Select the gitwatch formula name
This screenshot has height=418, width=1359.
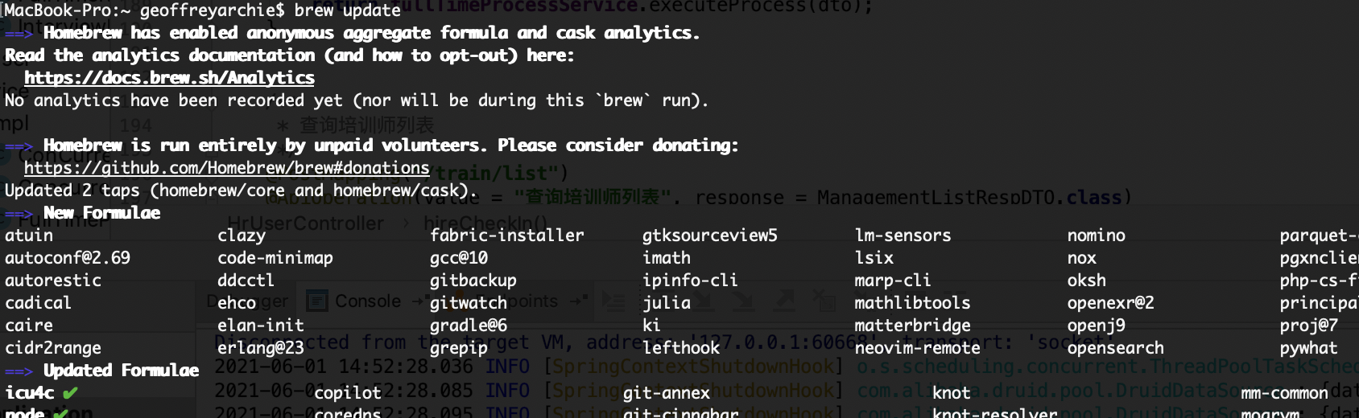469,303
